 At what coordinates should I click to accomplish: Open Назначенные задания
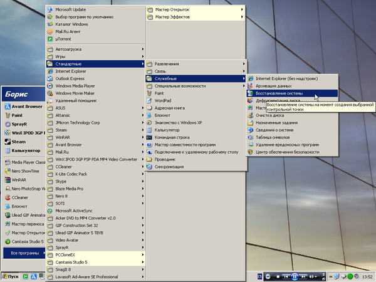point(292,123)
